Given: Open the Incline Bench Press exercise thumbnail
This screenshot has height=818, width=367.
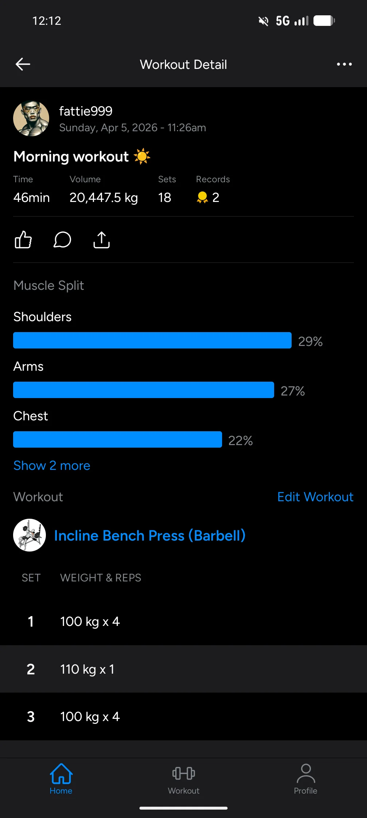Looking at the screenshot, I should (29, 535).
